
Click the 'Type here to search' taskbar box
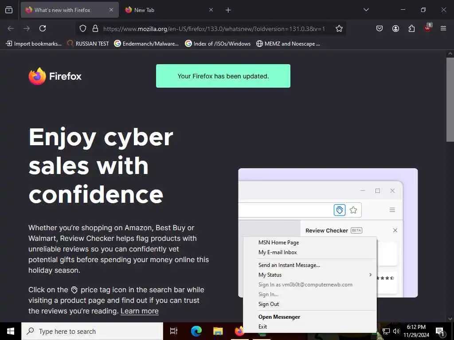[92, 331]
